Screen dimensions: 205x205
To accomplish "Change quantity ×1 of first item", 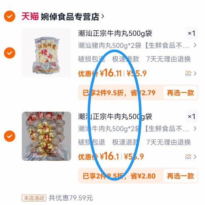I will (192, 33).
